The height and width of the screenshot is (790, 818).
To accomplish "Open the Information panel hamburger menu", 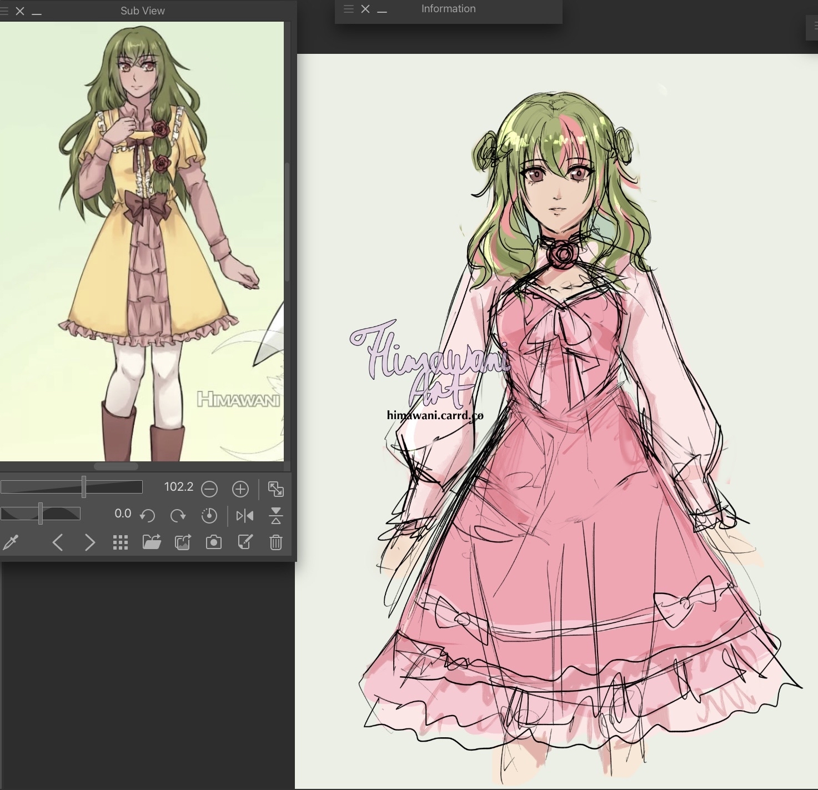I will (x=349, y=9).
